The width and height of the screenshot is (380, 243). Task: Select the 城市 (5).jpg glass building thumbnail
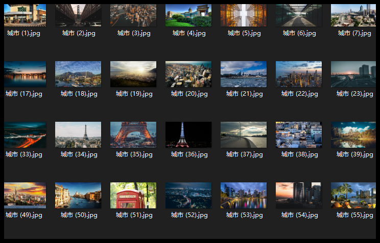(244, 15)
